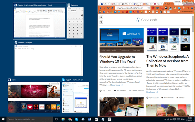Click the Calculator taskbar icon

[110, 119]
